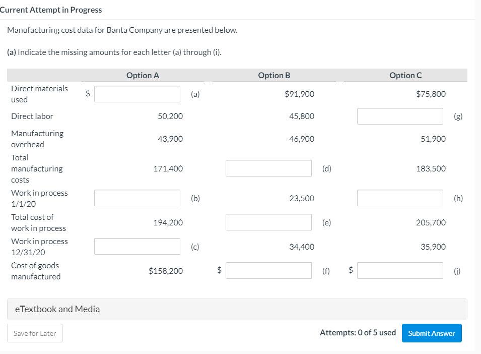Click Option C's Direct labor field (g)

click(x=399, y=116)
